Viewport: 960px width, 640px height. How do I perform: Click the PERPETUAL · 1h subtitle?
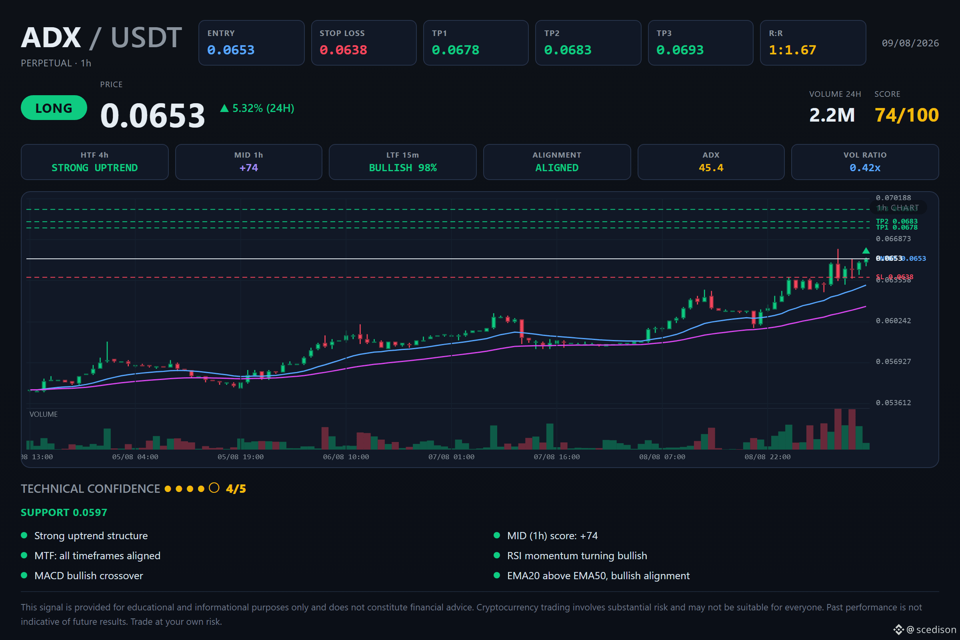click(x=56, y=63)
